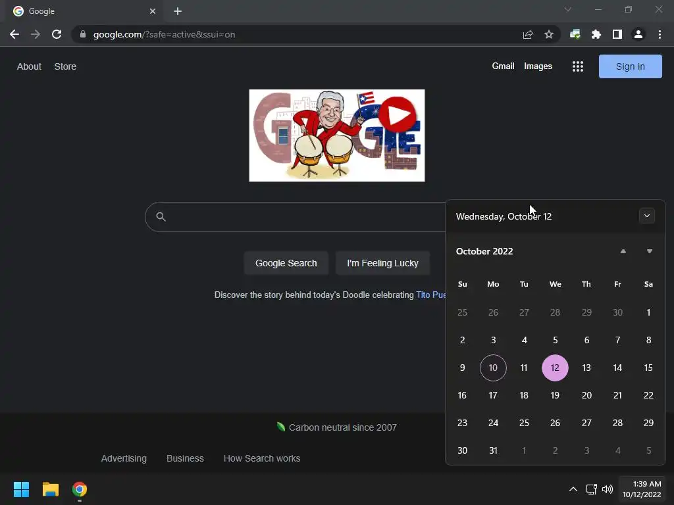674x505 pixels.
Task: Open the volume speaker tray icon
Action: (x=608, y=489)
